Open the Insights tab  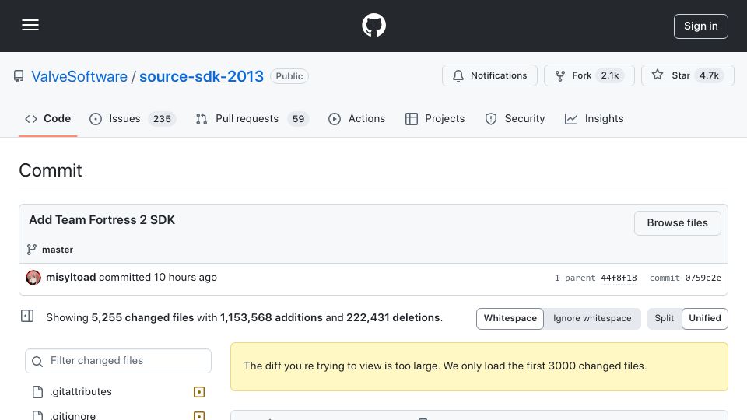594,118
